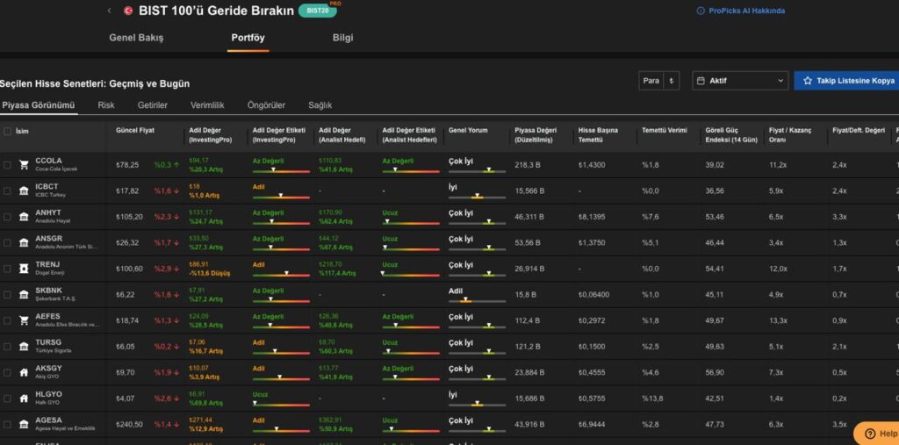Click the calendar icon beside Aktif

(x=701, y=81)
